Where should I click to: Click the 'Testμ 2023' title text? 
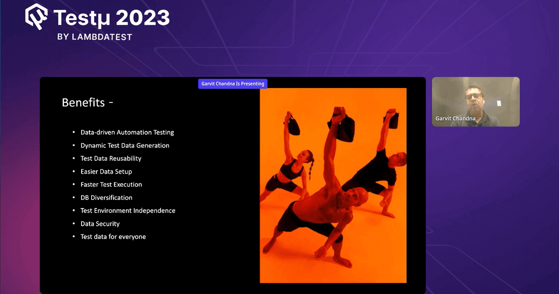pyautogui.click(x=111, y=18)
